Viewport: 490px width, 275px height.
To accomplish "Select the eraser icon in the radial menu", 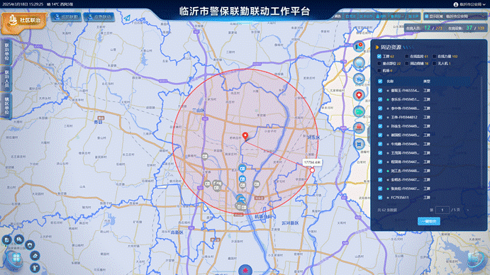I will coord(35,256).
